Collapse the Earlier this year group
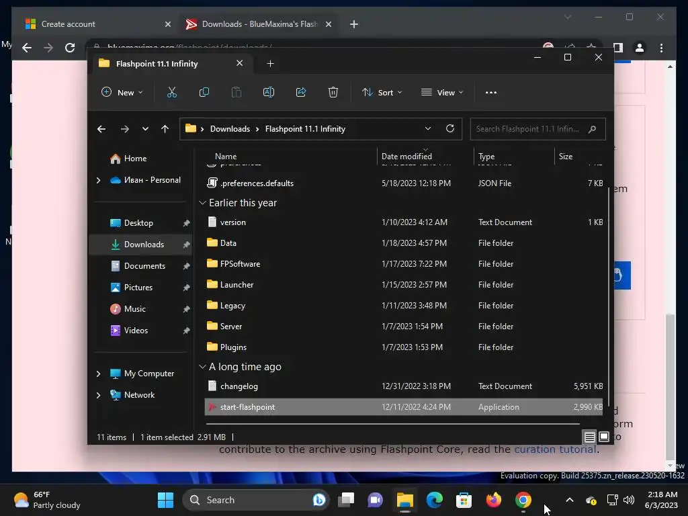This screenshot has height=516, width=688. coord(202,203)
